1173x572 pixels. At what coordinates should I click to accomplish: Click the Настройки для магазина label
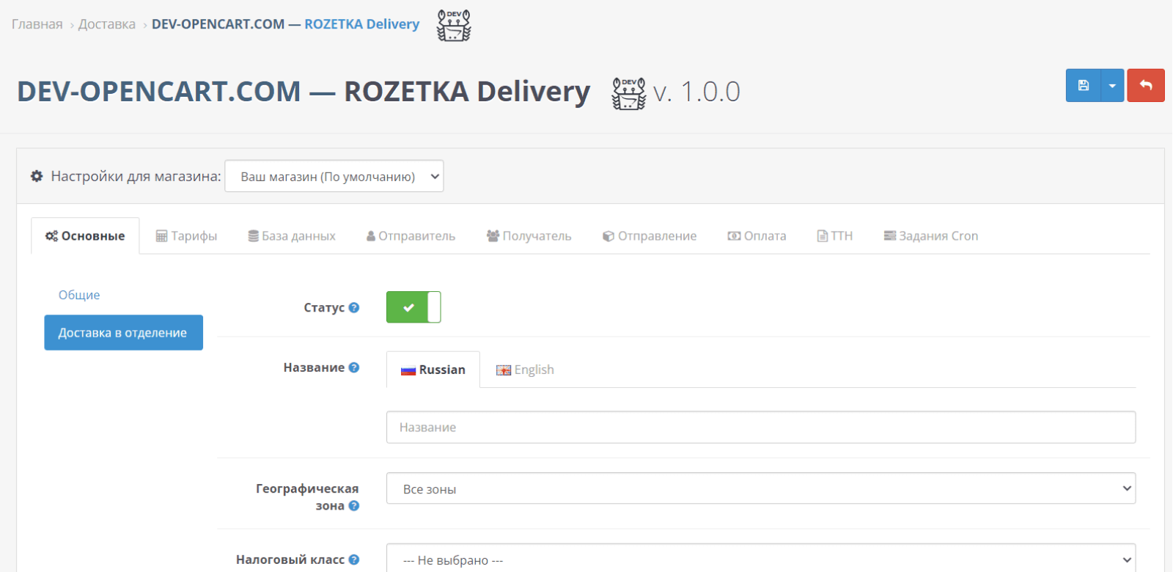tap(136, 176)
